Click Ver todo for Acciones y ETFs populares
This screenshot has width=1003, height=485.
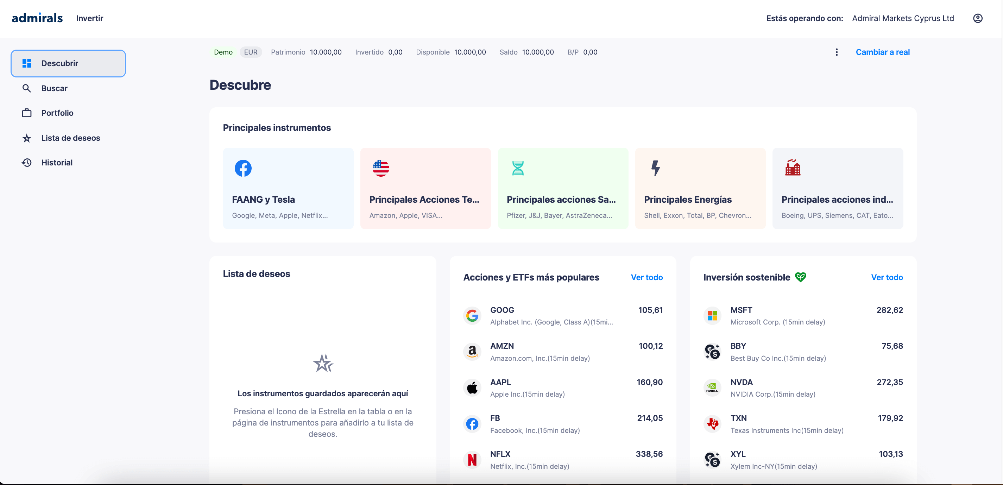point(646,277)
